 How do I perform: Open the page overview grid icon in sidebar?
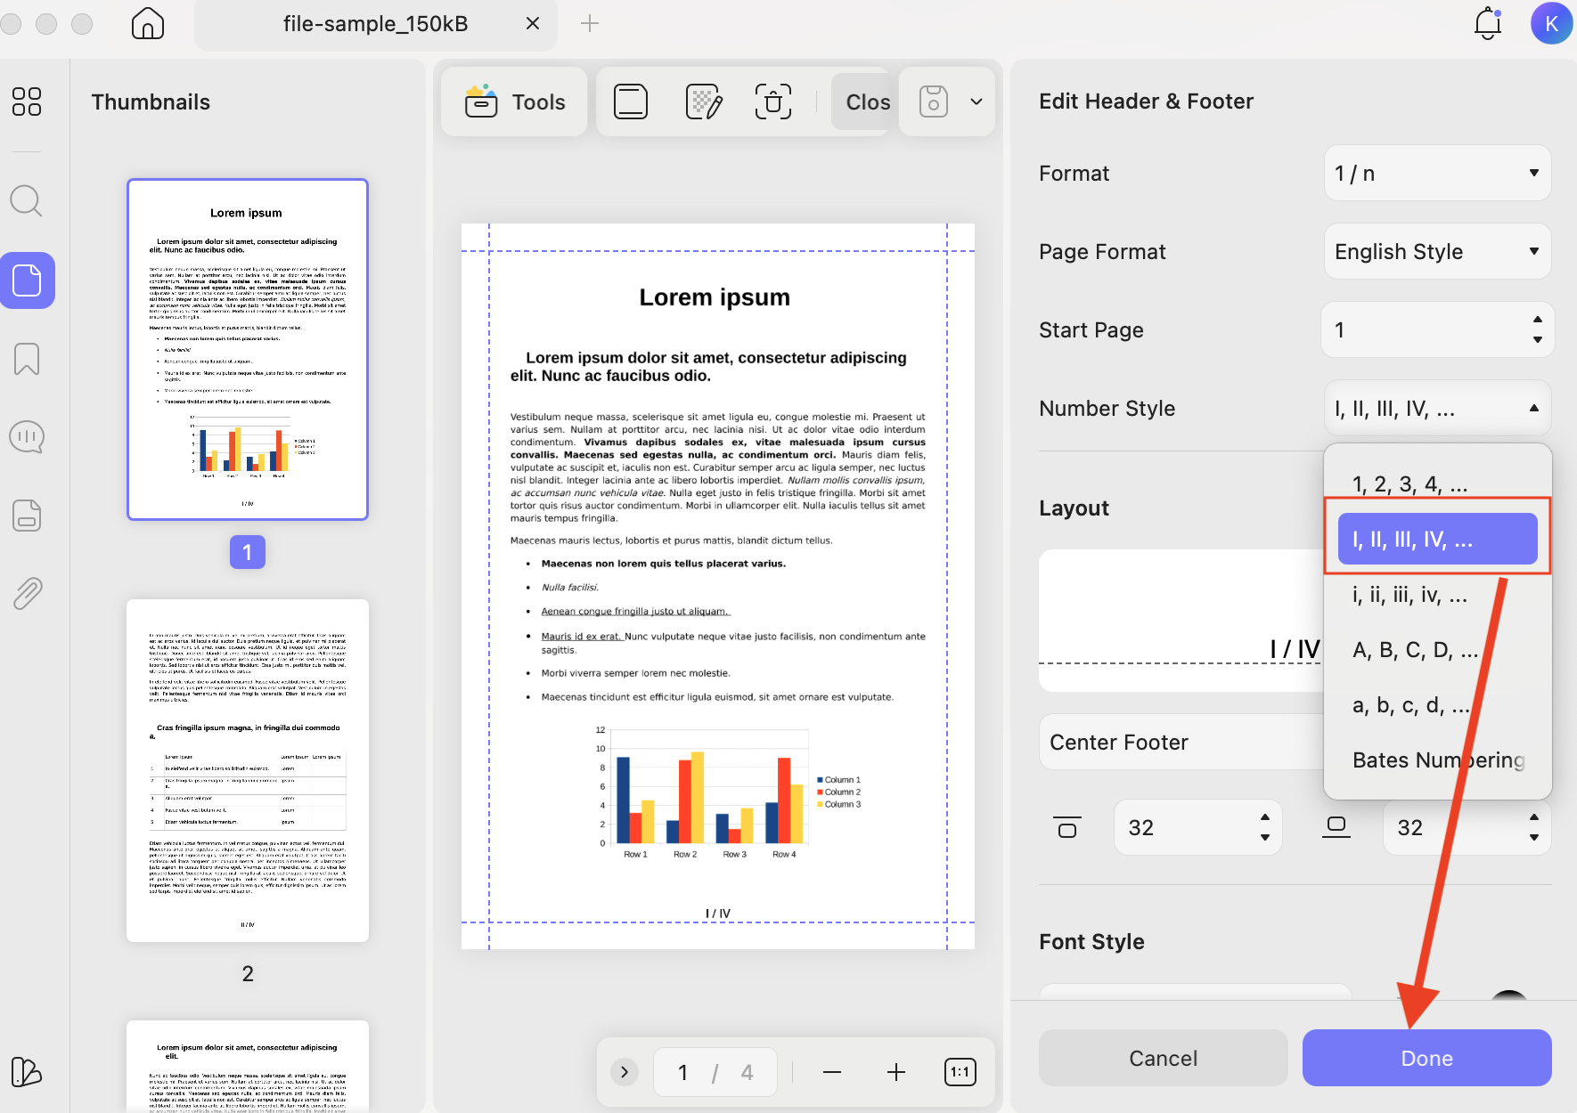pyautogui.click(x=27, y=102)
